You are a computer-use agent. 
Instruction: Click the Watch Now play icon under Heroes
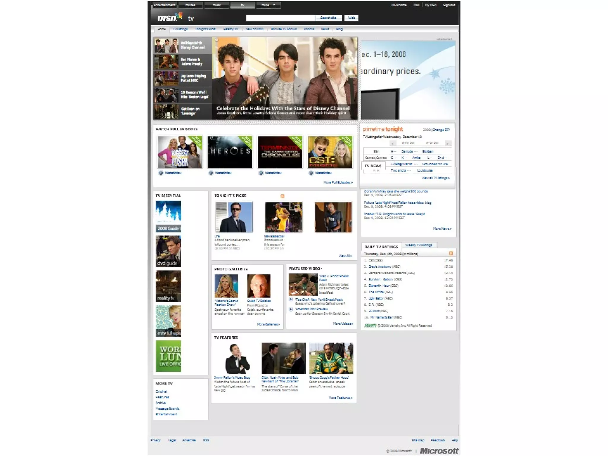[211, 173]
